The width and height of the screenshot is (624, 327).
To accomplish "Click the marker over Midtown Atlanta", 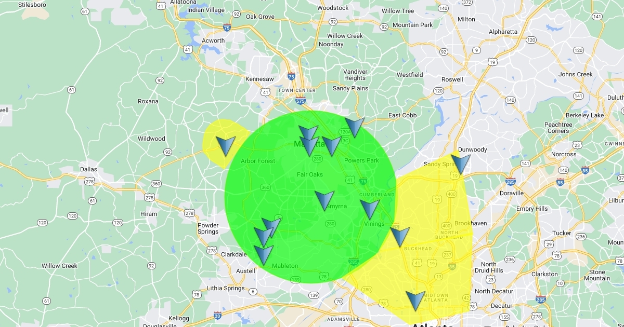I will pyautogui.click(x=415, y=301).
